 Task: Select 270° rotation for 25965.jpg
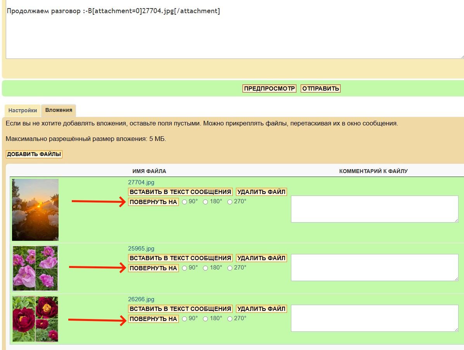230,268
